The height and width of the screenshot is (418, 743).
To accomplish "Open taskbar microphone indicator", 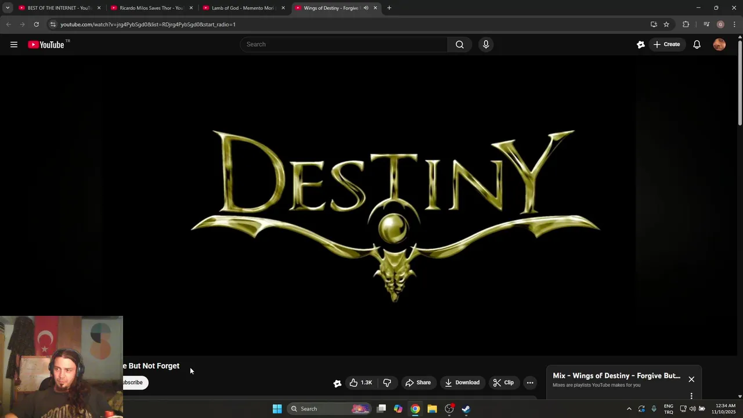I will pyautogui.click(x=654, y=409).
